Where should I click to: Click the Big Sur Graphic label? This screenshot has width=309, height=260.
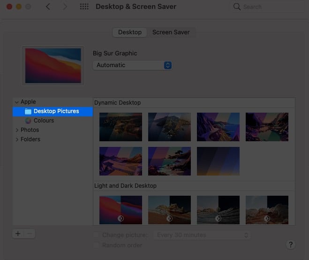click(115, 54)
